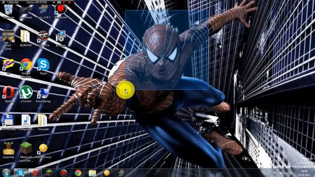The image size is (315, 177).
Task: Open the ВАЖНОЕ folder on desktop
Action: coord(26,38)
